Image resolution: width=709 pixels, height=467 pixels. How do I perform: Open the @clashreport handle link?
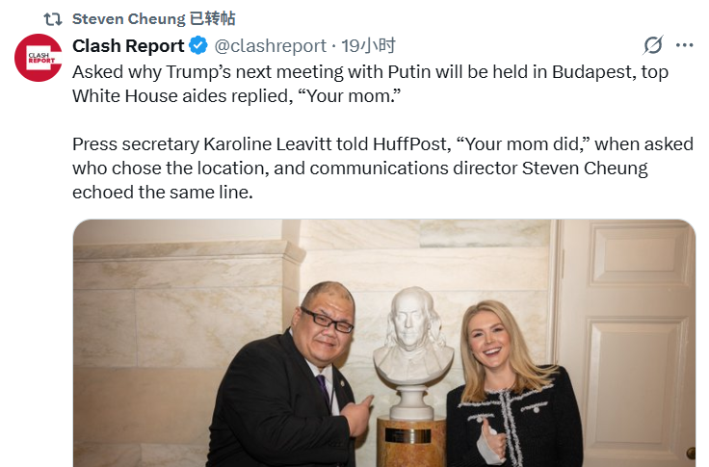point(271,45)
